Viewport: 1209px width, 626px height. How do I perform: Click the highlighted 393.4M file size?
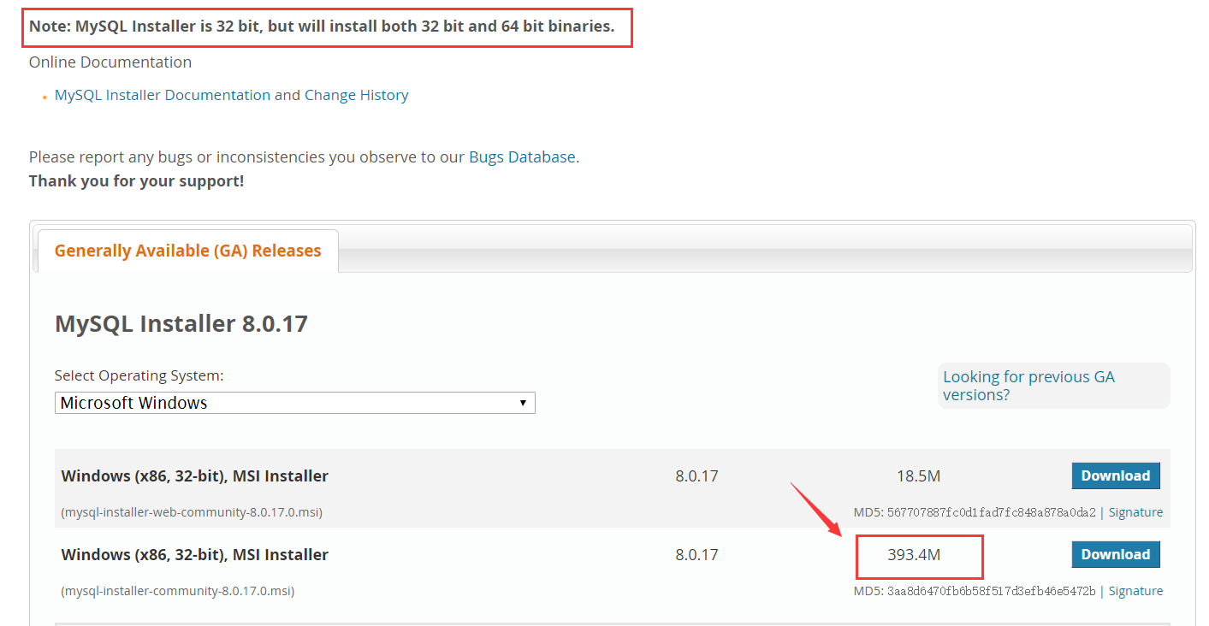coord(919,554)
